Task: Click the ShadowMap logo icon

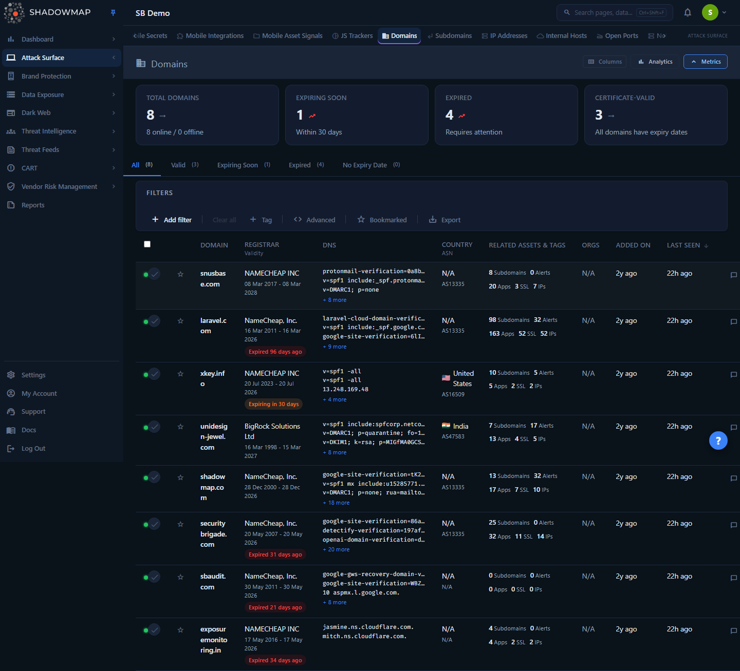Action: 14,13
